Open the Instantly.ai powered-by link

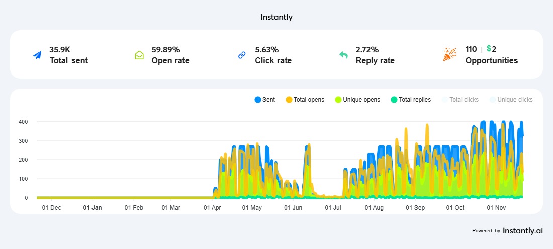pyautogui.click(x=523, y=231)
